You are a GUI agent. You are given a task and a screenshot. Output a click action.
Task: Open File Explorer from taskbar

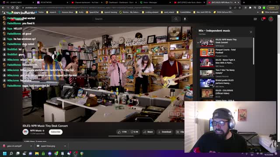click(37, 154)
